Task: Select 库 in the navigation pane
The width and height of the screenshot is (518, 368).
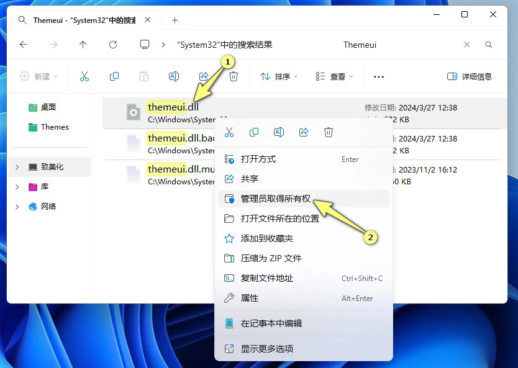Action: tap(44, 187)
